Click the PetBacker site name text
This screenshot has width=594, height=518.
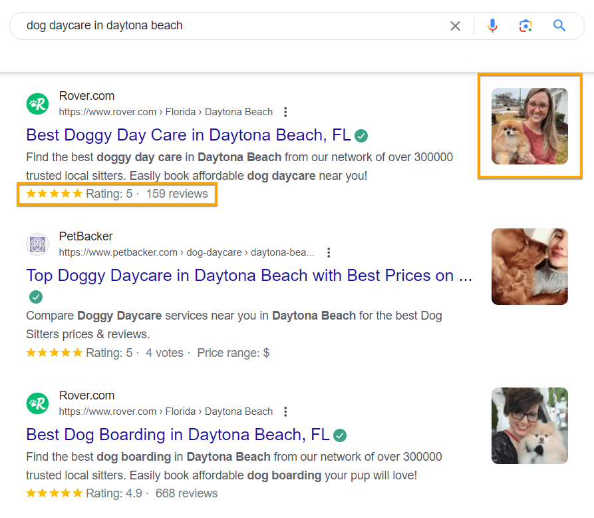click(x=86, y=236)
